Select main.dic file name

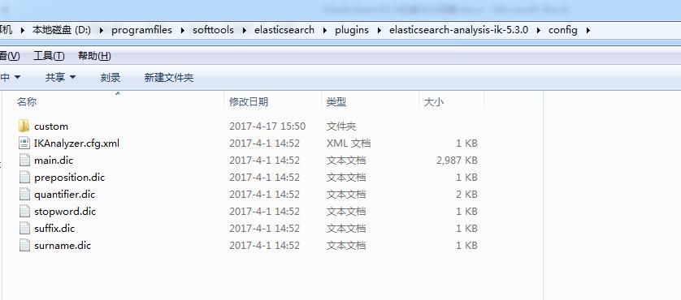coord(54,160)
